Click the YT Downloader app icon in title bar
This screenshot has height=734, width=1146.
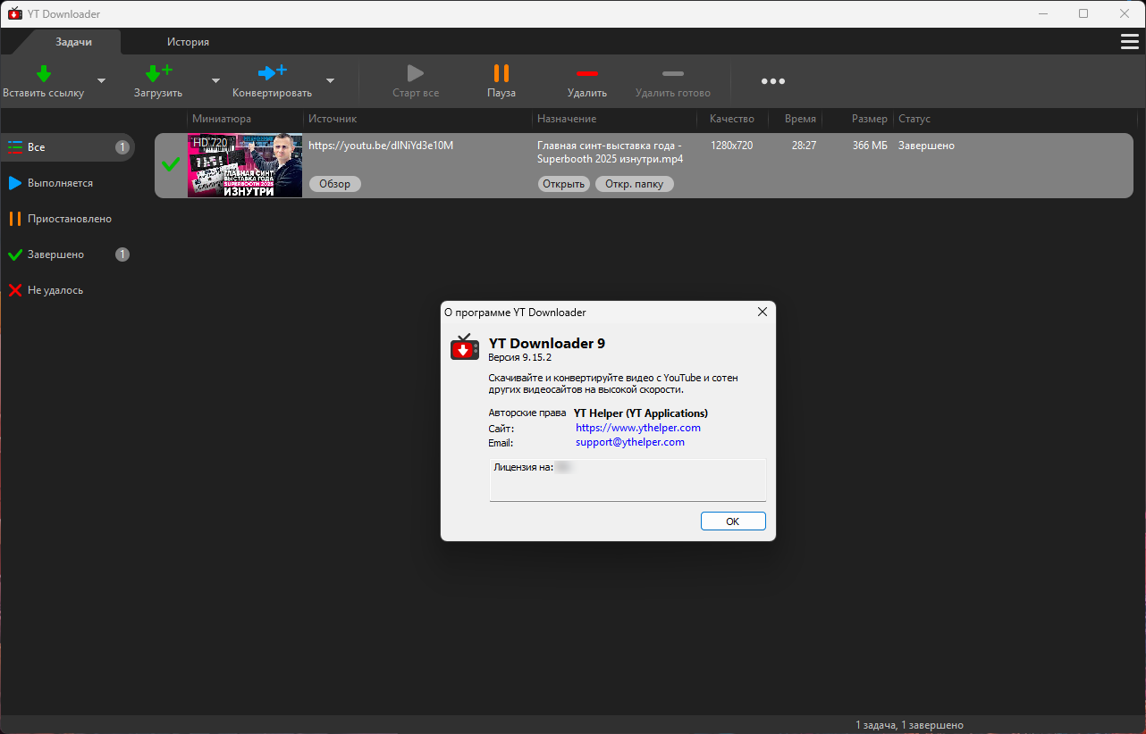pos(14,13)
